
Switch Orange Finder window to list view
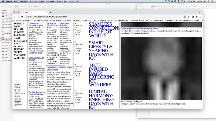pos(156,6)
